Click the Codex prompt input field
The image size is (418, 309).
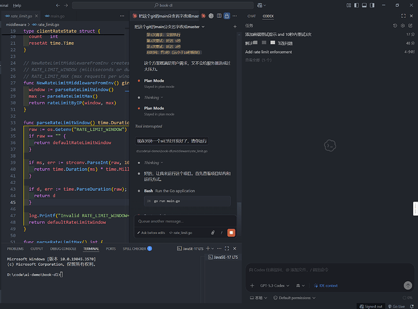pyautogui.click(x=330, y=270)
